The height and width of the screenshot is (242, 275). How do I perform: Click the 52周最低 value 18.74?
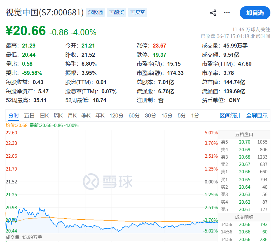tap(100, 100)
